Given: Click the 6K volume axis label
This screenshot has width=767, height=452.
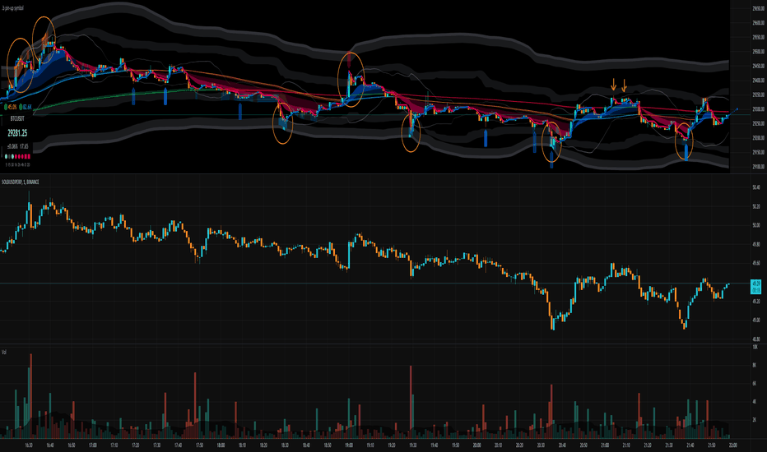Looking at the screenshot, I should pyautogui.click(x=754, y=384).
